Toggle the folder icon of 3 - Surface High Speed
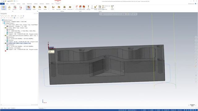Screen dimensions: 198x111 coord(6,36)
